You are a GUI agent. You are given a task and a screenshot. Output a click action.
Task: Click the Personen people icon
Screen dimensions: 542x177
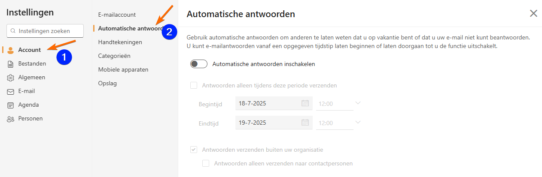11,119
